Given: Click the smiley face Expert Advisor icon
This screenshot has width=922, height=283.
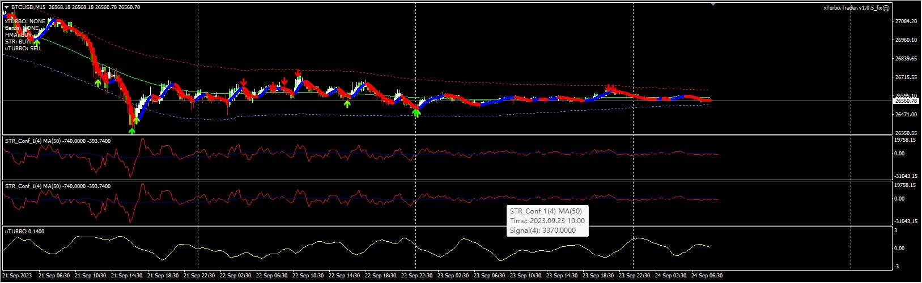Looking at the screenshot, I should [x=886, y=8].
